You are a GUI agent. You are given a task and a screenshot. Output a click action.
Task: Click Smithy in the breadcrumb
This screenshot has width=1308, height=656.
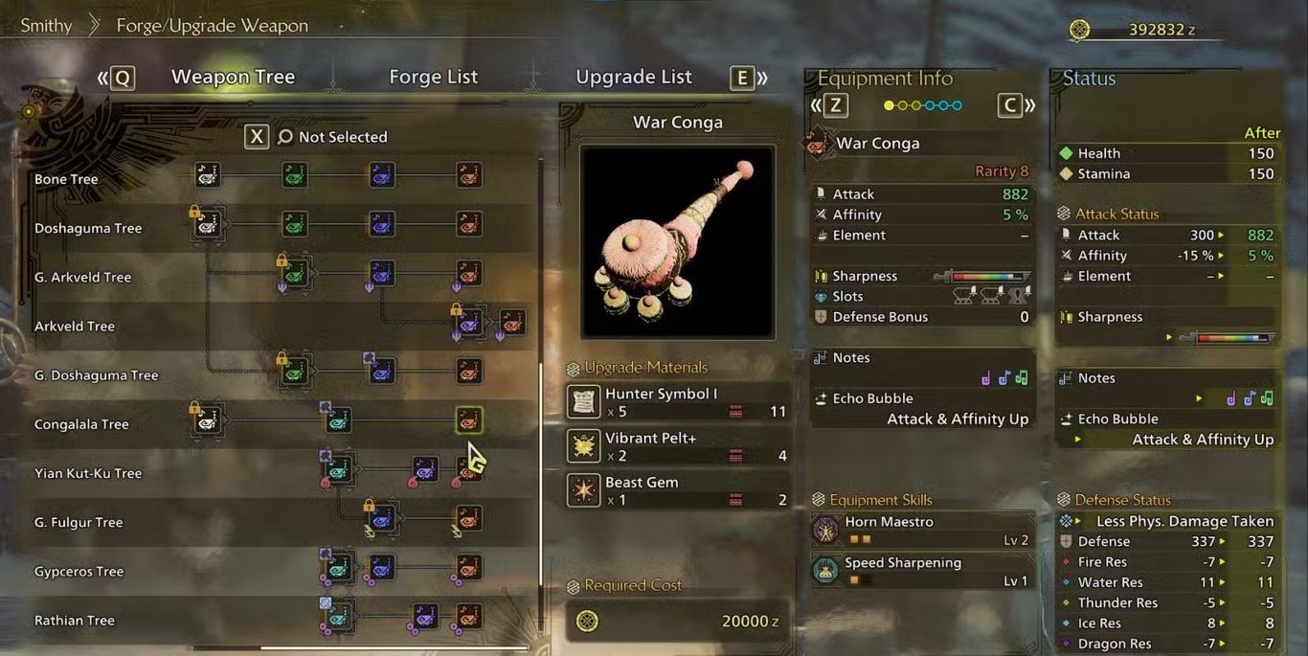coord(46,26)
